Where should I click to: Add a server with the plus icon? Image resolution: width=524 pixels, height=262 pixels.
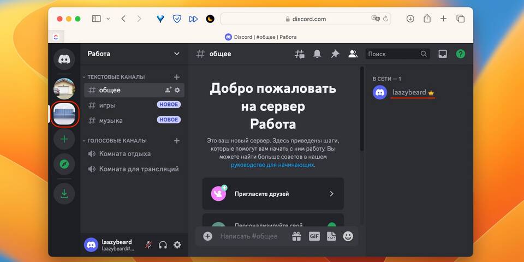point(64,139)
